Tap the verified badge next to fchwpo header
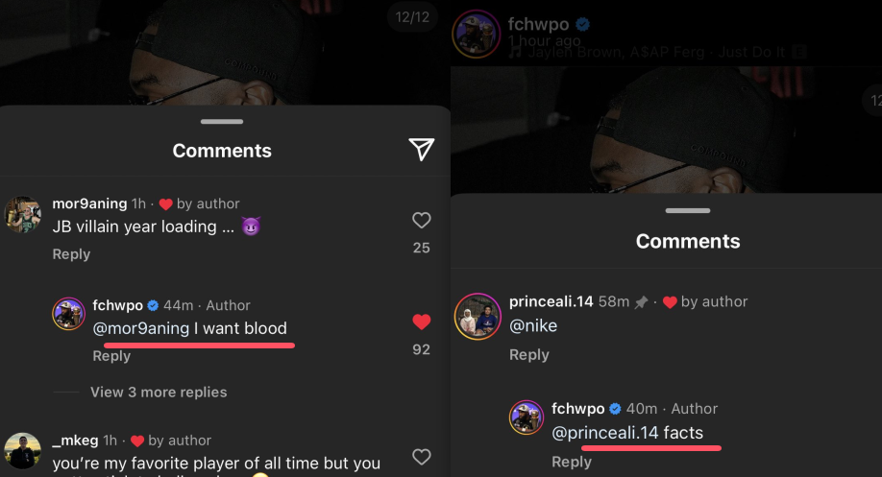 pos(582,24)
